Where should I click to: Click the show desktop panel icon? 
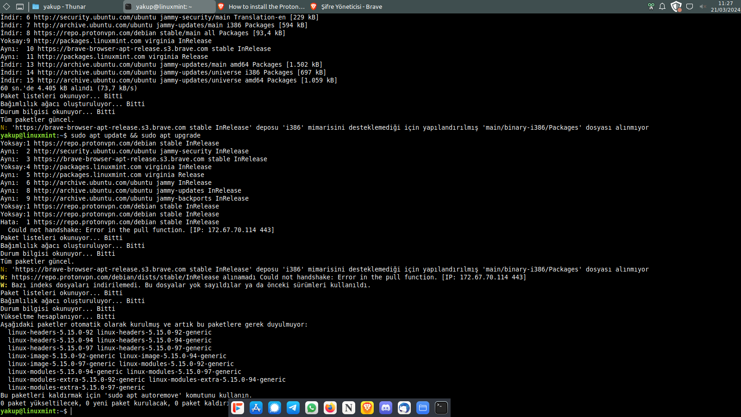[x=20, y=6]
